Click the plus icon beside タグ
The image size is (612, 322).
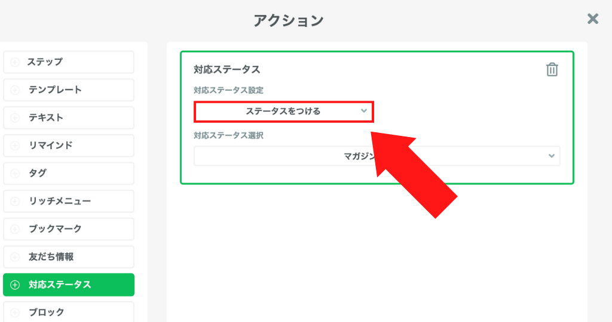pyautogui.click(x=15, y=173)
